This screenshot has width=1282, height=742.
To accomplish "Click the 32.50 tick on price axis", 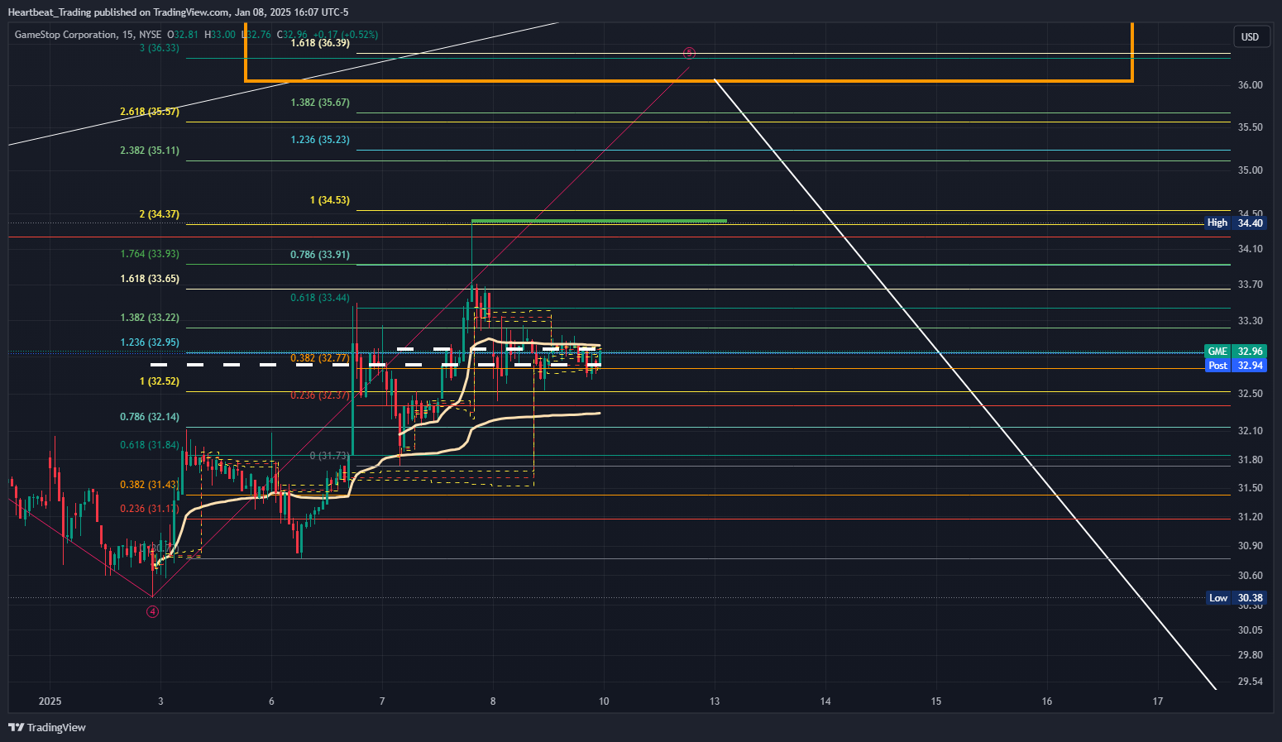I will pyautogui.click(x=1250, y=394).
